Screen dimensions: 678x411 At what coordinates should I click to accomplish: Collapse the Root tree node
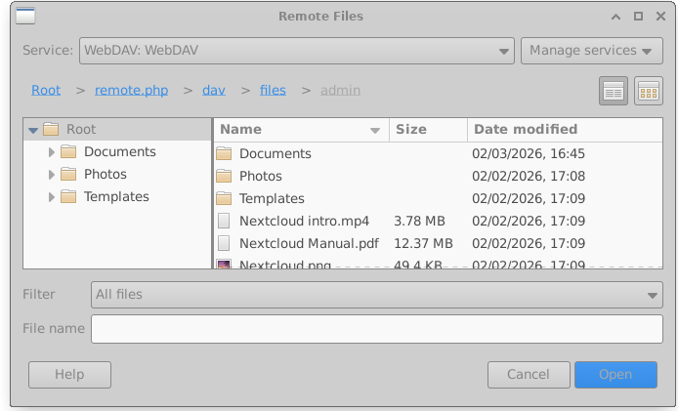tap(33, 130)
